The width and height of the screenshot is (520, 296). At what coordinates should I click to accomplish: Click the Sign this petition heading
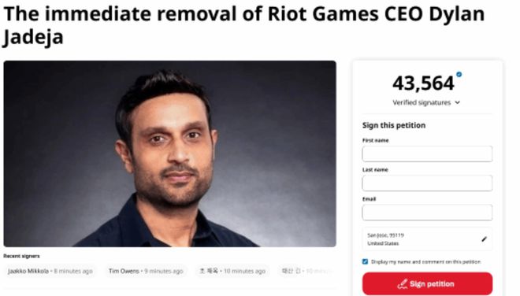pyautogui.click(x=394, y=125)
